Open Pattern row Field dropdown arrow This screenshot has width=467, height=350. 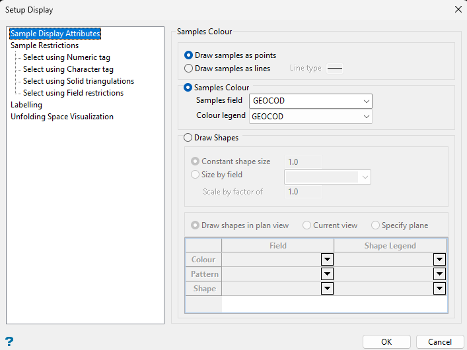click(x=327, y=274)
